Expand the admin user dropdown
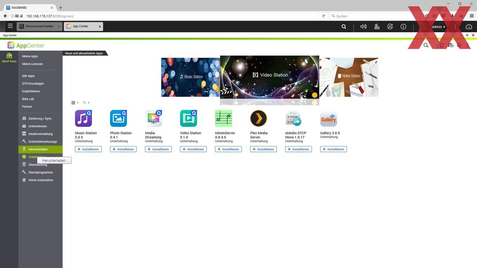477x268 pixels. coord(438,27)
